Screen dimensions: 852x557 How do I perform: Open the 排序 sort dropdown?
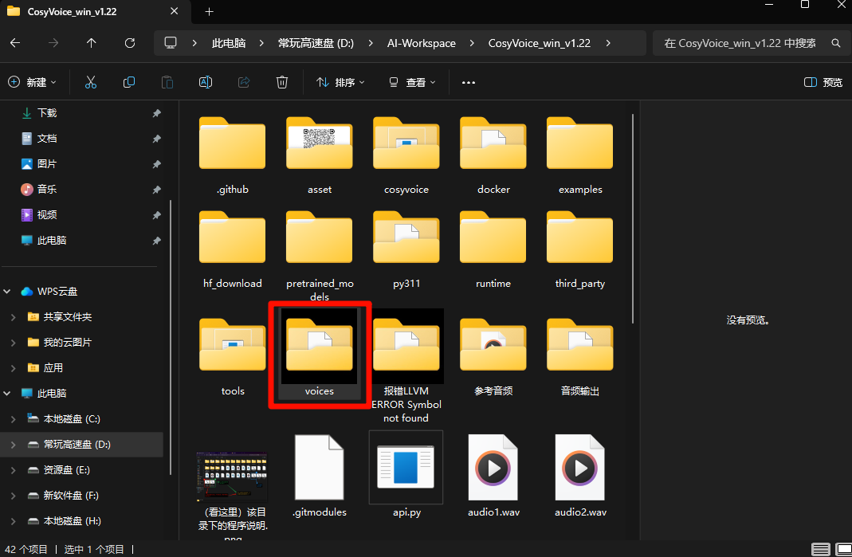click(x=340, y=82)
